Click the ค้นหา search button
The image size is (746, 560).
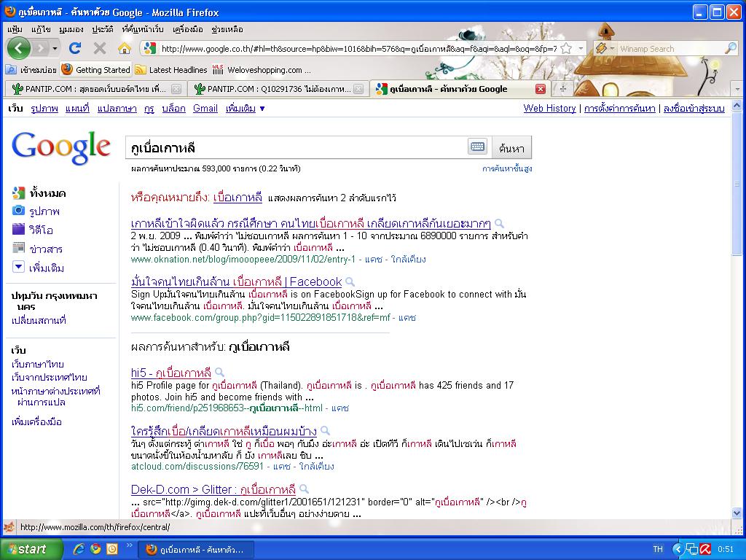[x=511, y=147]
